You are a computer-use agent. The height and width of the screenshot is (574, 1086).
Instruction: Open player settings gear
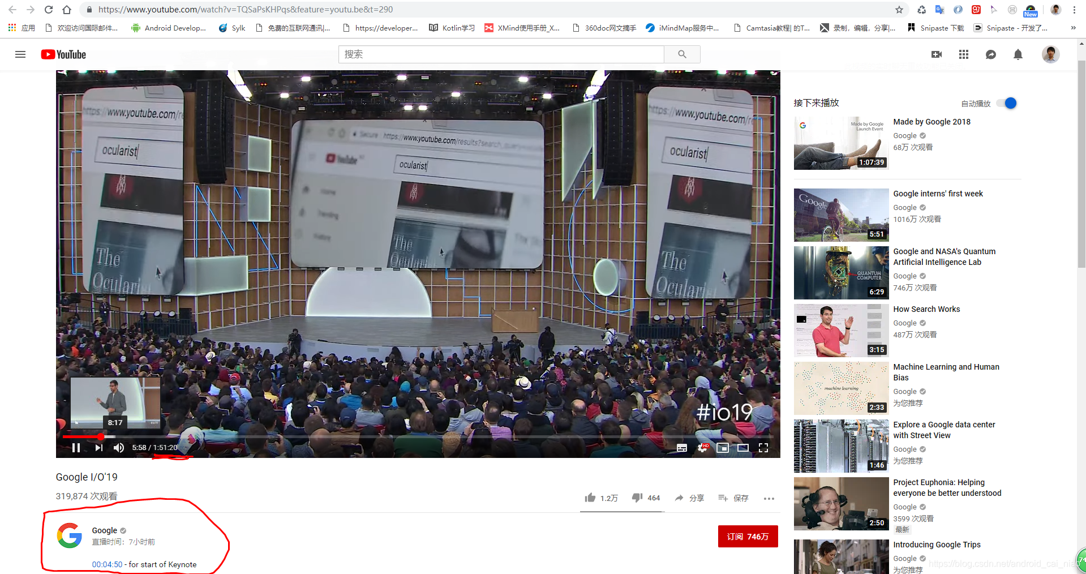pyautogui.click(x=702, y=448)
